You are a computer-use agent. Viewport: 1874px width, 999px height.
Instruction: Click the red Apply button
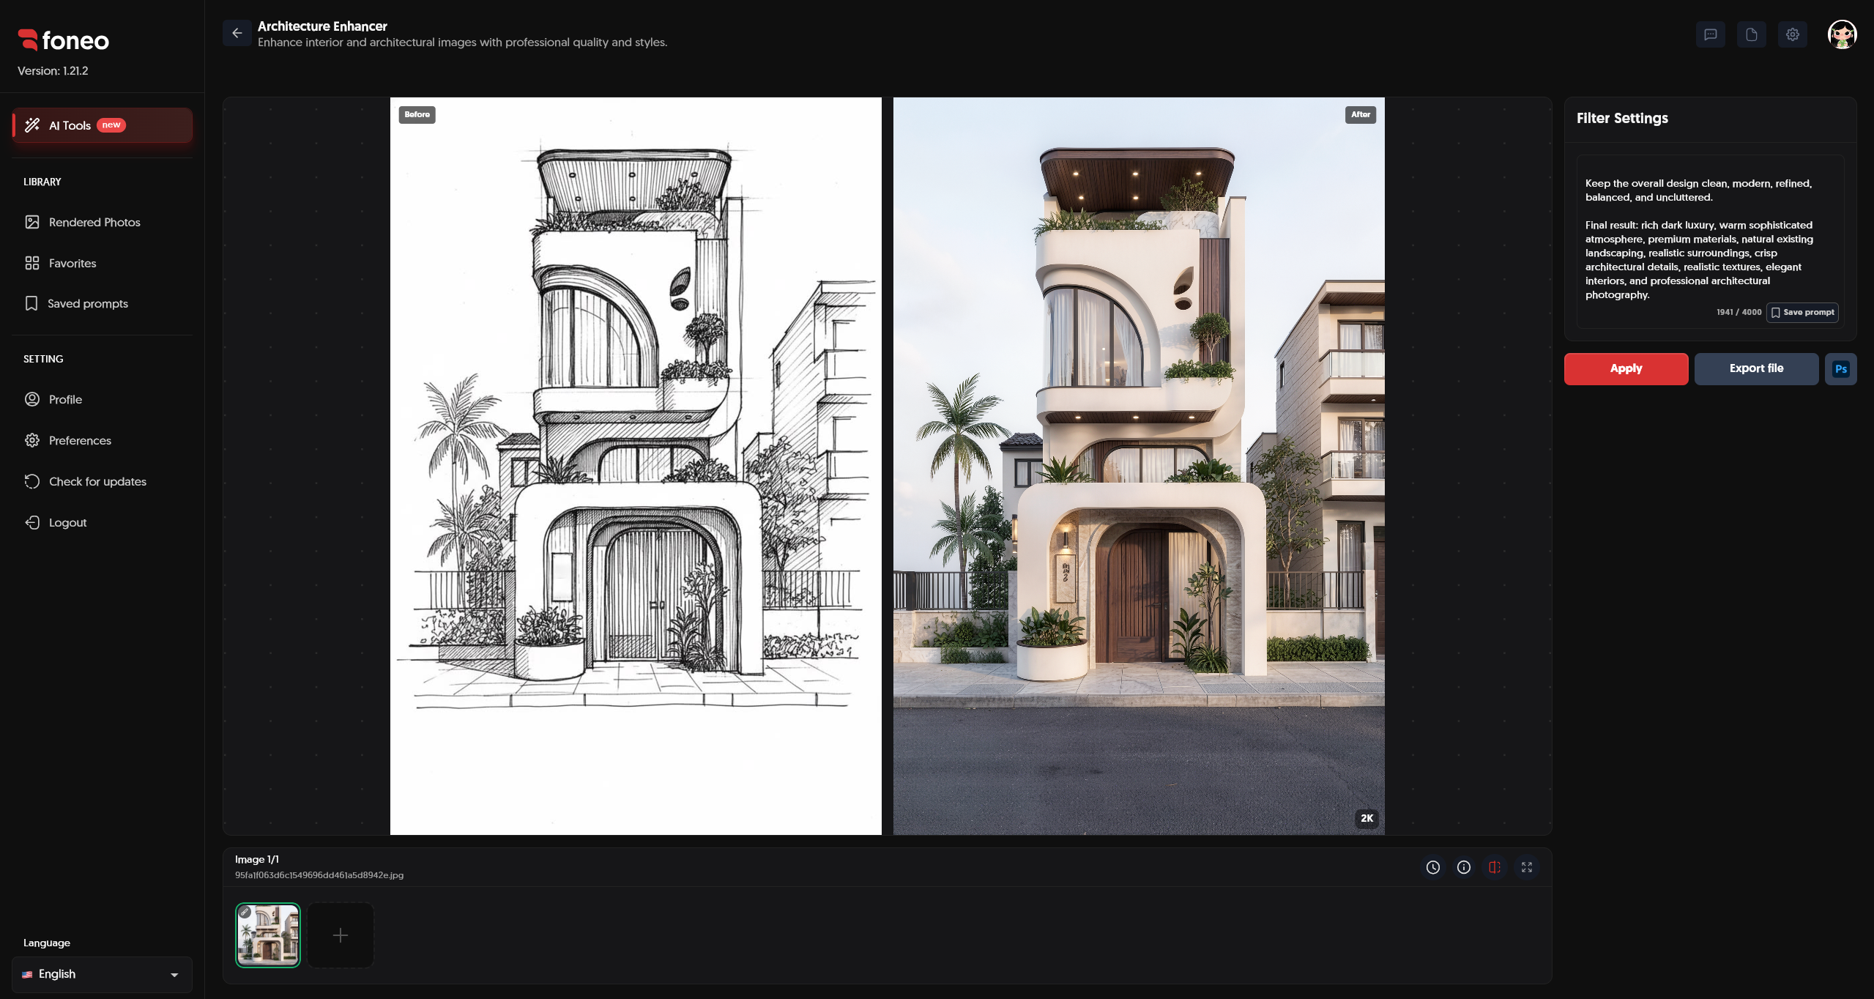click(1626, 368)
